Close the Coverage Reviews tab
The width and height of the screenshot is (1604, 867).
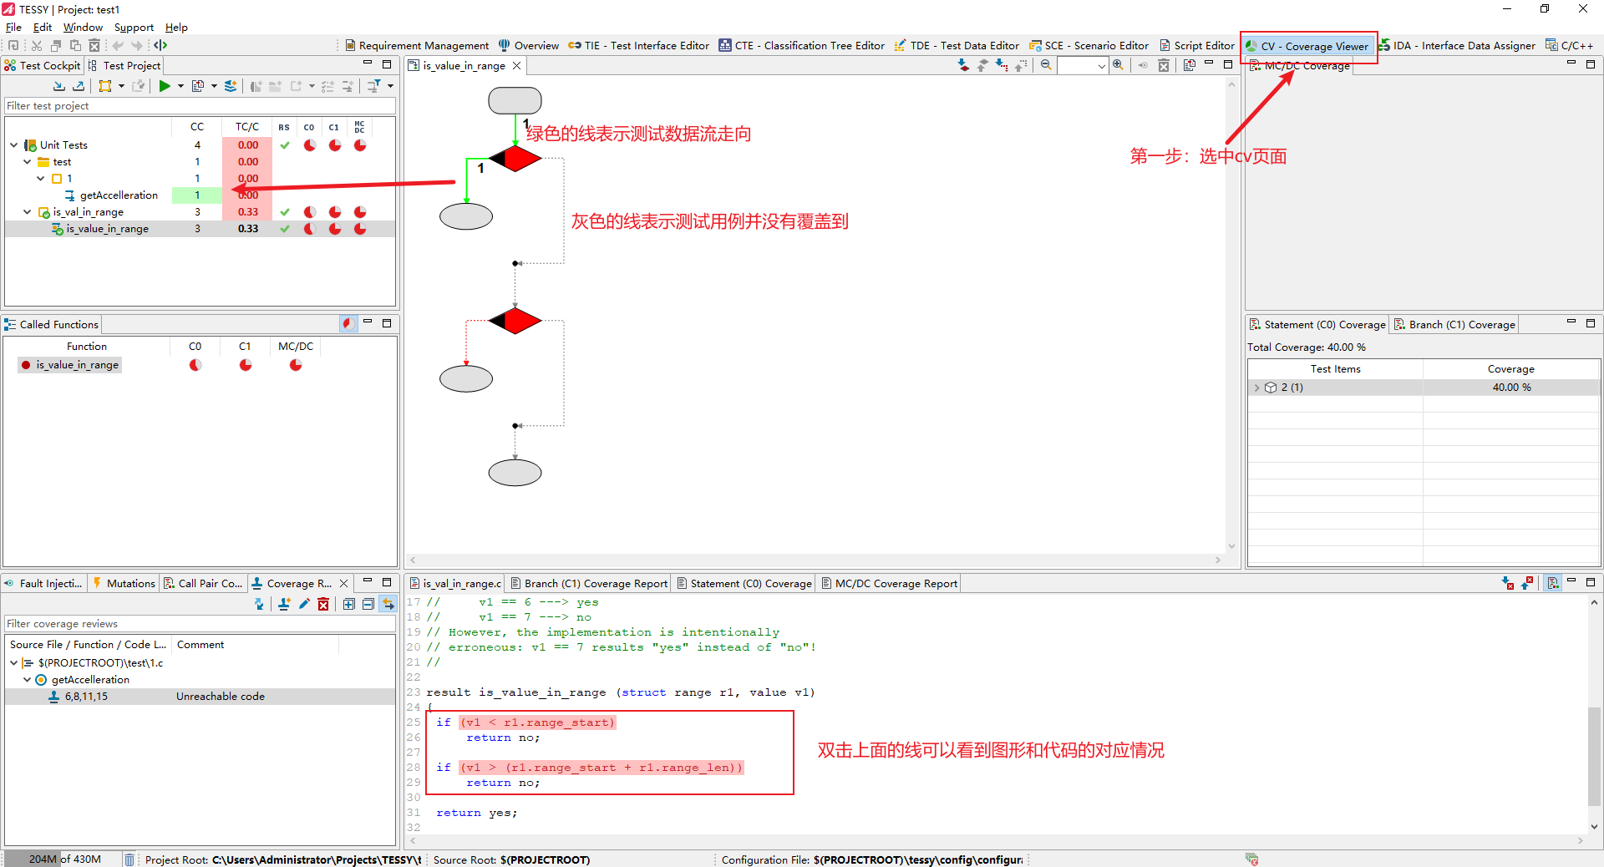(343, 584)
